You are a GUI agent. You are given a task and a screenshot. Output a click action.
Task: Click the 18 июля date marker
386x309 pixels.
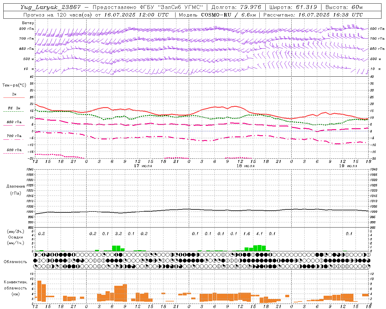tap(245, 166)
